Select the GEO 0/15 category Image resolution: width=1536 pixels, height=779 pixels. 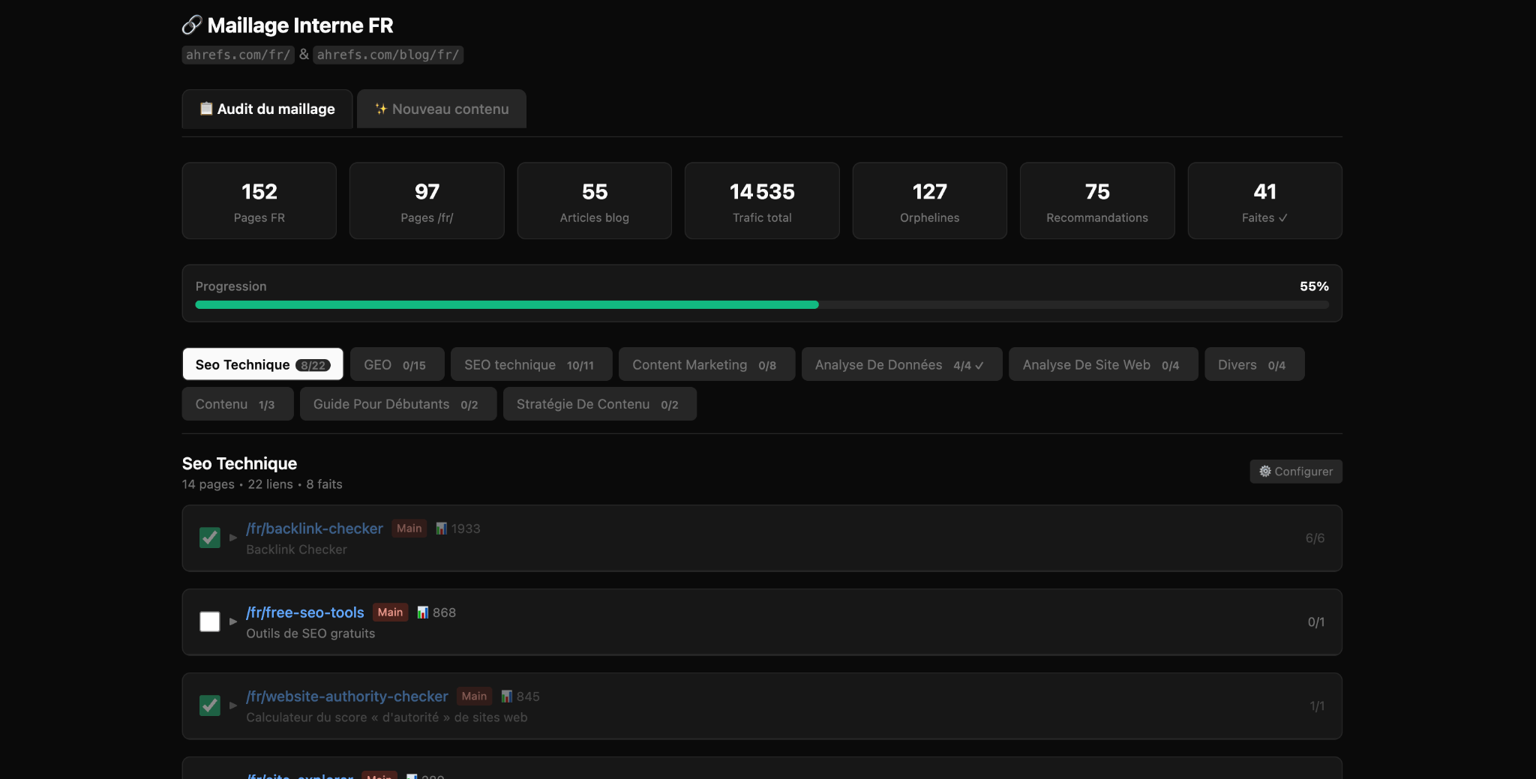[x=397, y=364]
